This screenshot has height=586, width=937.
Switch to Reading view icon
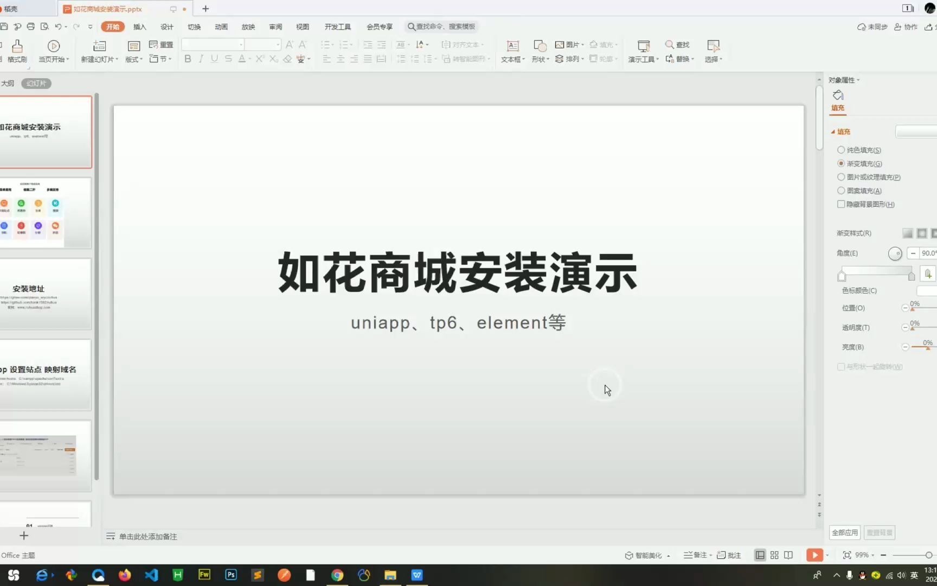point(788,555)
